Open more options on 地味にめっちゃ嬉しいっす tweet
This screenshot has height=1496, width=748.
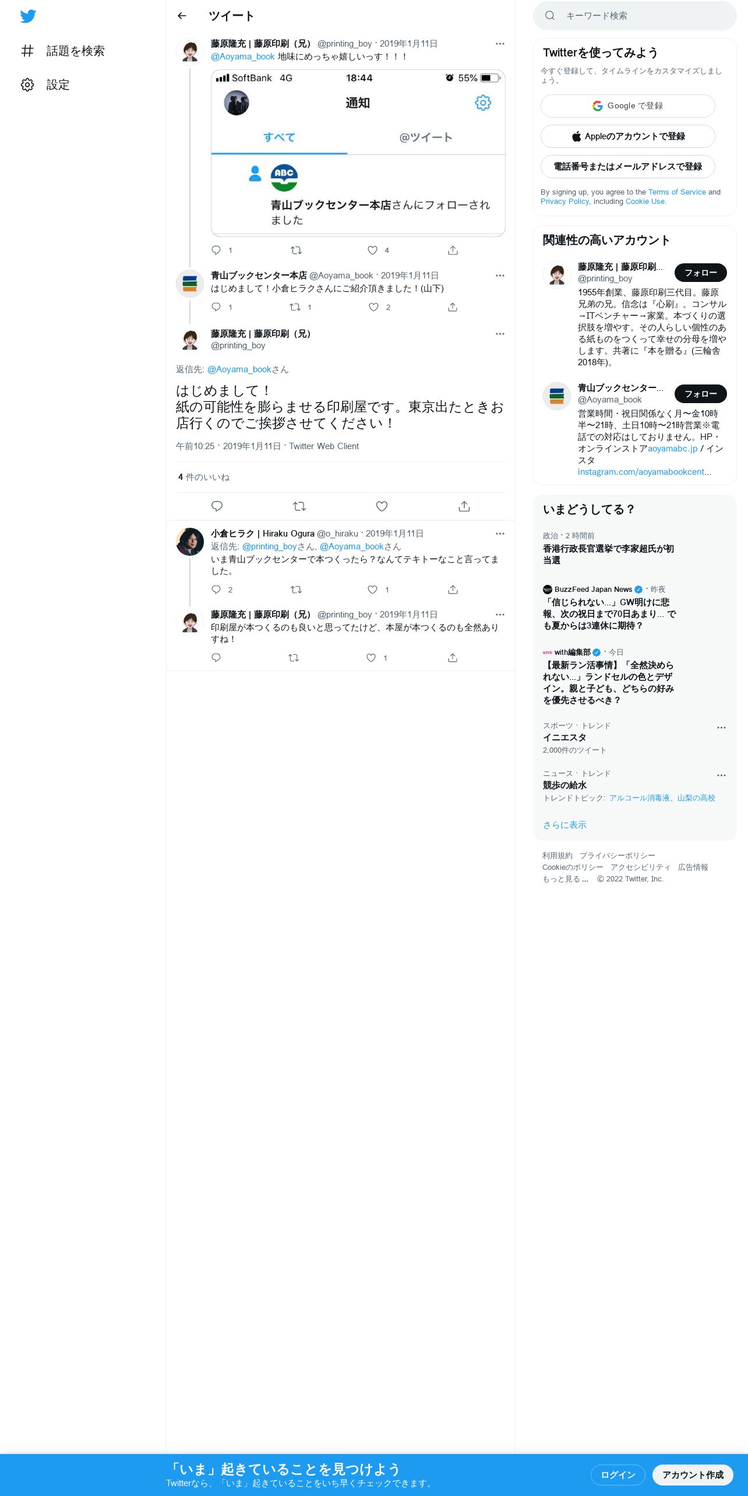(500, 44)
